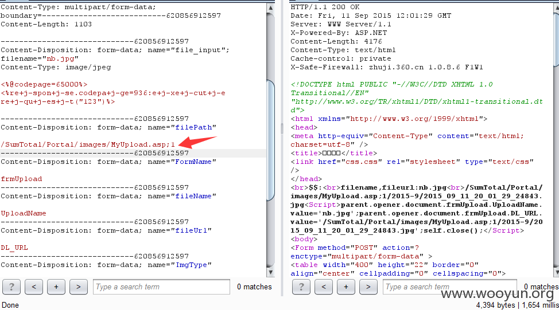Click the name="filePath" Content-Disposition line
The width and height of the screenshot is (559, 310).
click(x=108, y=127)
